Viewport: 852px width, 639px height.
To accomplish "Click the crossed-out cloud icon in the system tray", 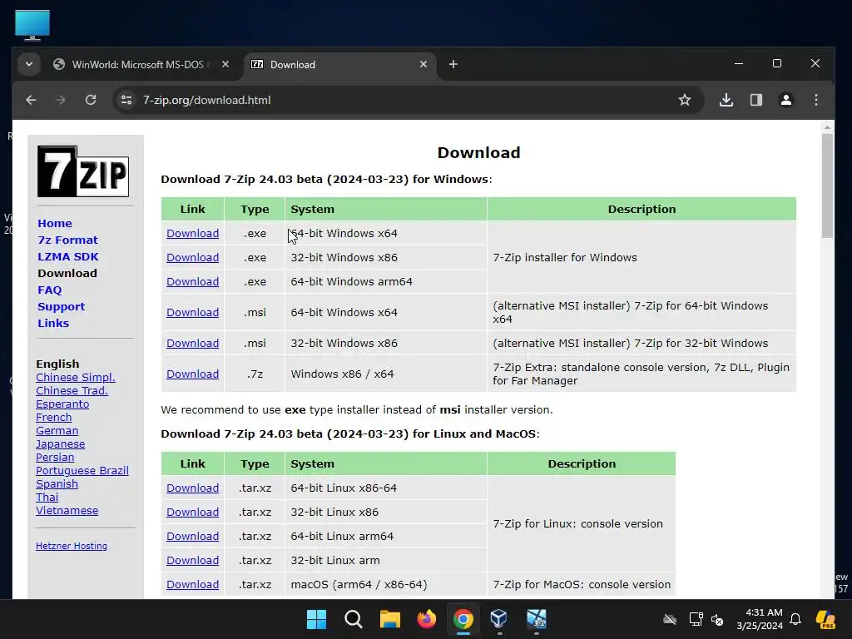I will pyautogui.click(x=670, y=619).
